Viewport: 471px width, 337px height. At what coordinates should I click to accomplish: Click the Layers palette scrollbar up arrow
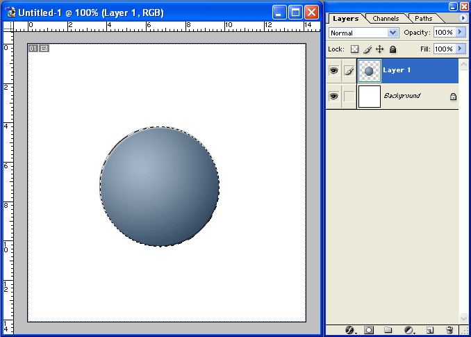[x=463, y=65]
